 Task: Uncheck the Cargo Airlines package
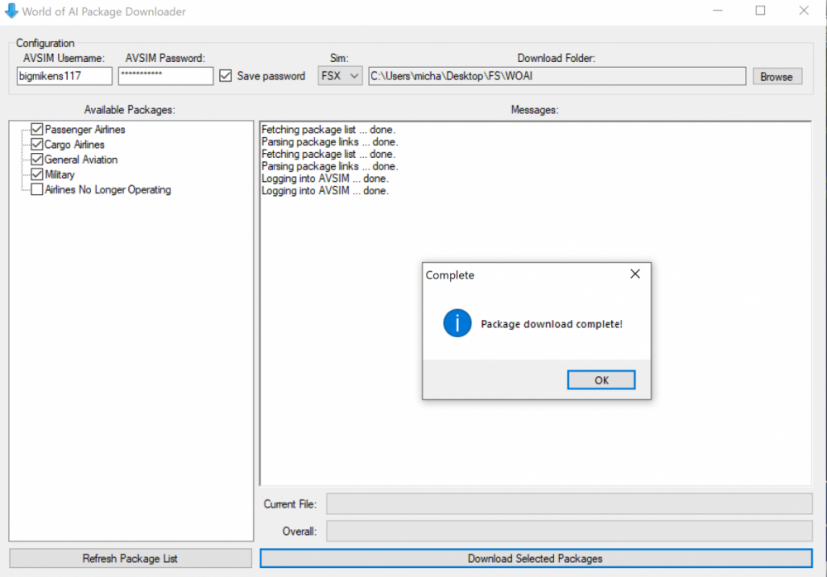pyautogui.click(x=36, y=145)
